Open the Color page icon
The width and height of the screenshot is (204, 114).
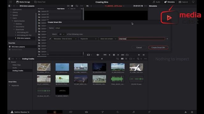[118, 112]
